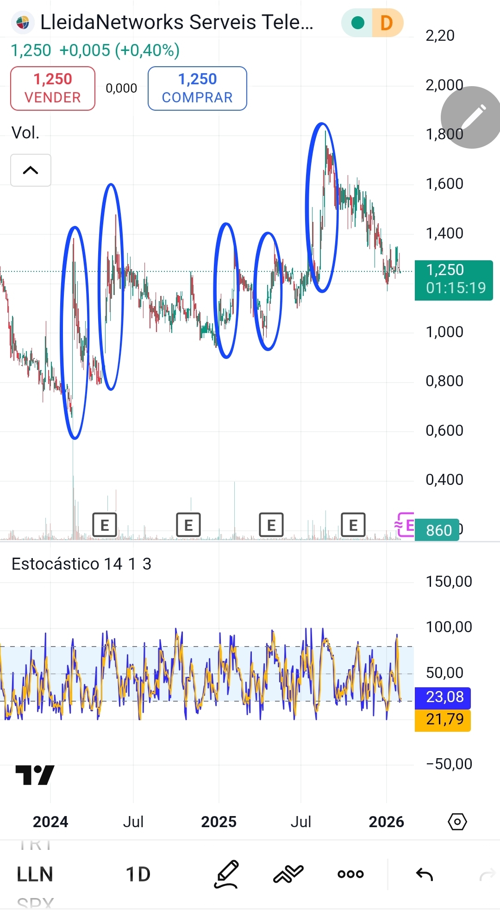Open chart settings hexagon icon
Screen dimensions: 500x911
(x=457, y=822)
